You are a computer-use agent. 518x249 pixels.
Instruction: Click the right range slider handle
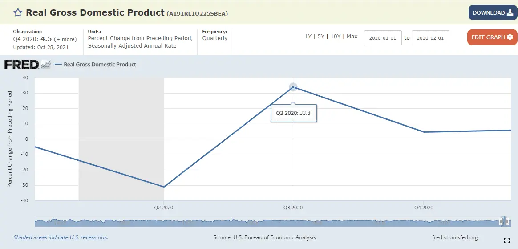pos(506,221)
